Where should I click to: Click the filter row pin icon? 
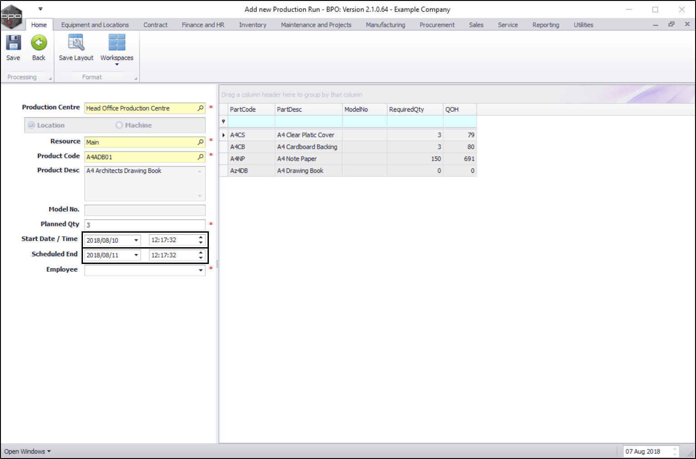click(223, 122)
